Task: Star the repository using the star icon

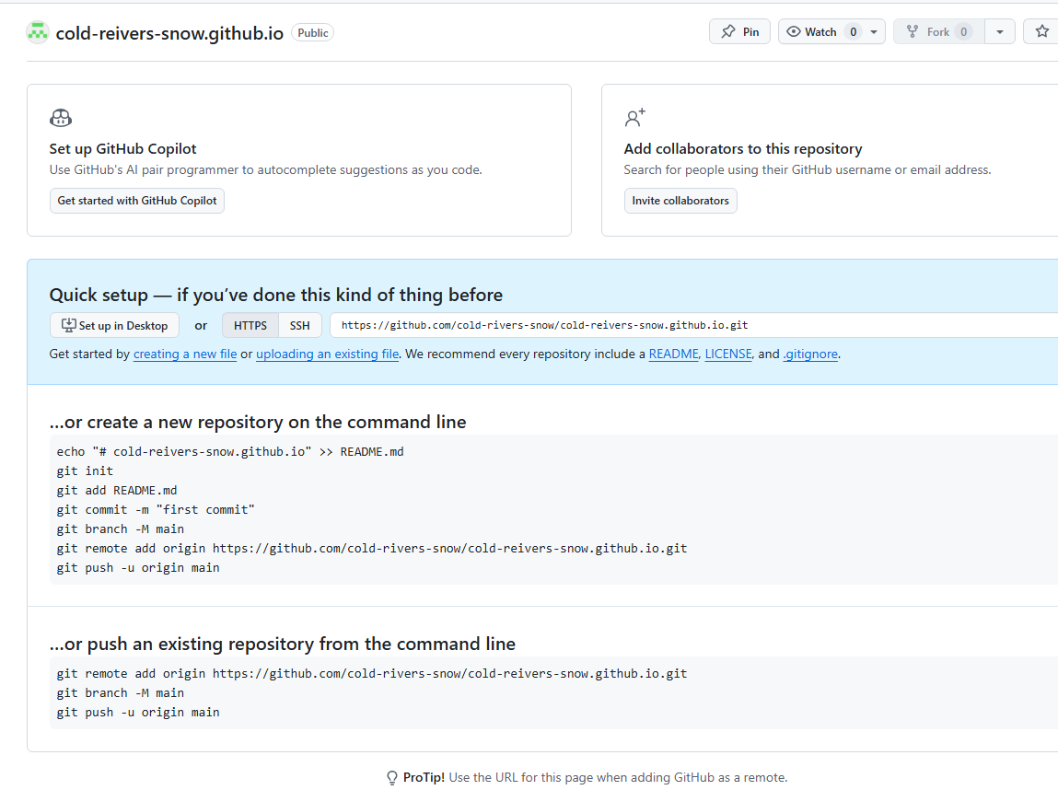Action: click(x=1041, y=31)
